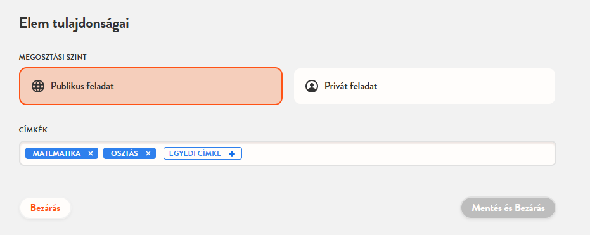
Task: Click the OSZTÁS tag label
Action: [124, 153]
